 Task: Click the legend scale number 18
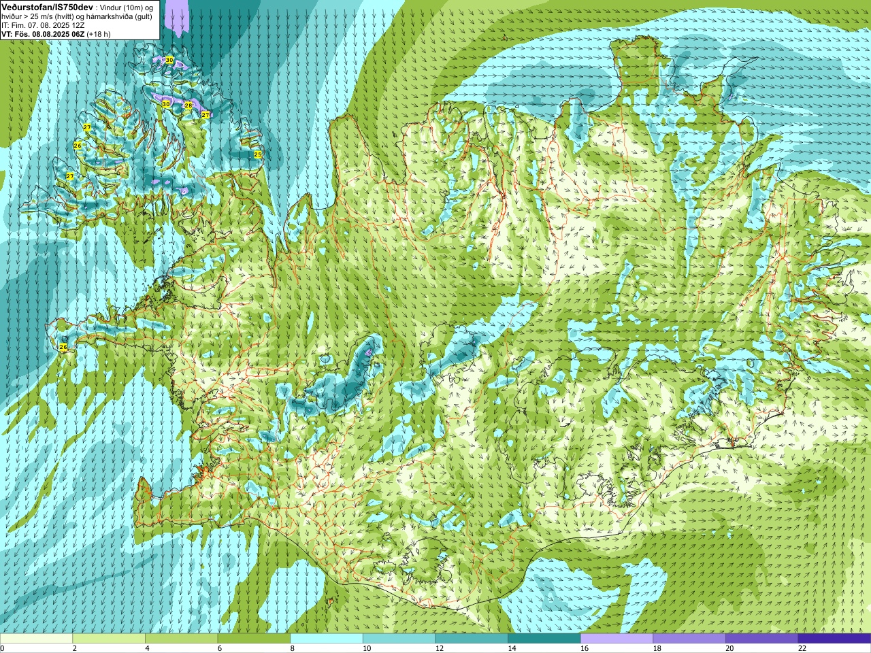pyautogui.click(x=657, y=648)
